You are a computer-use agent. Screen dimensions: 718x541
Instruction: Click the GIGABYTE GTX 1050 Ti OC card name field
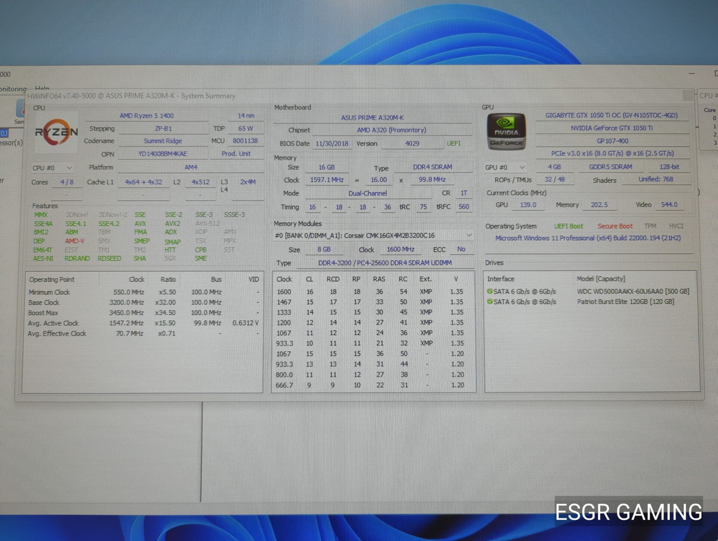(611, 116)
